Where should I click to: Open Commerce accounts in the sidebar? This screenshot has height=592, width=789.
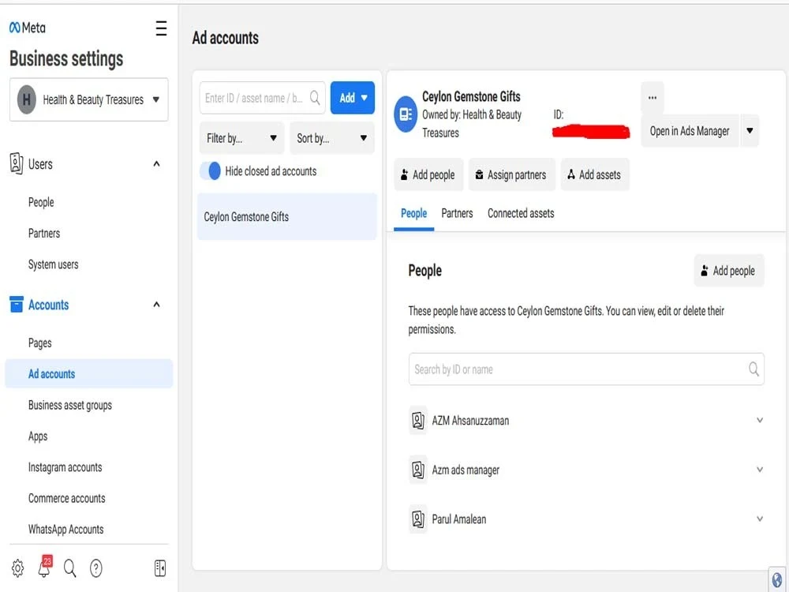67,498
